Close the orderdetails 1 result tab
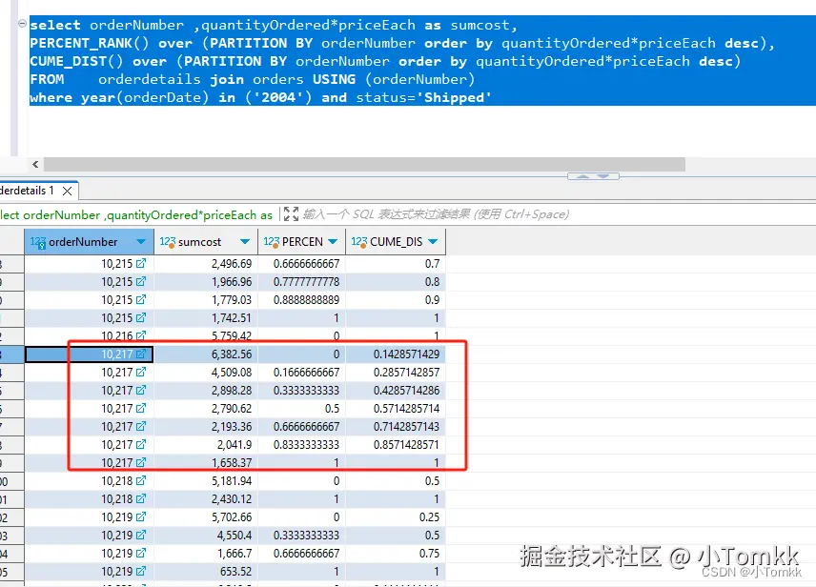Viewport: 816px width, 587px height. [67, 191]
